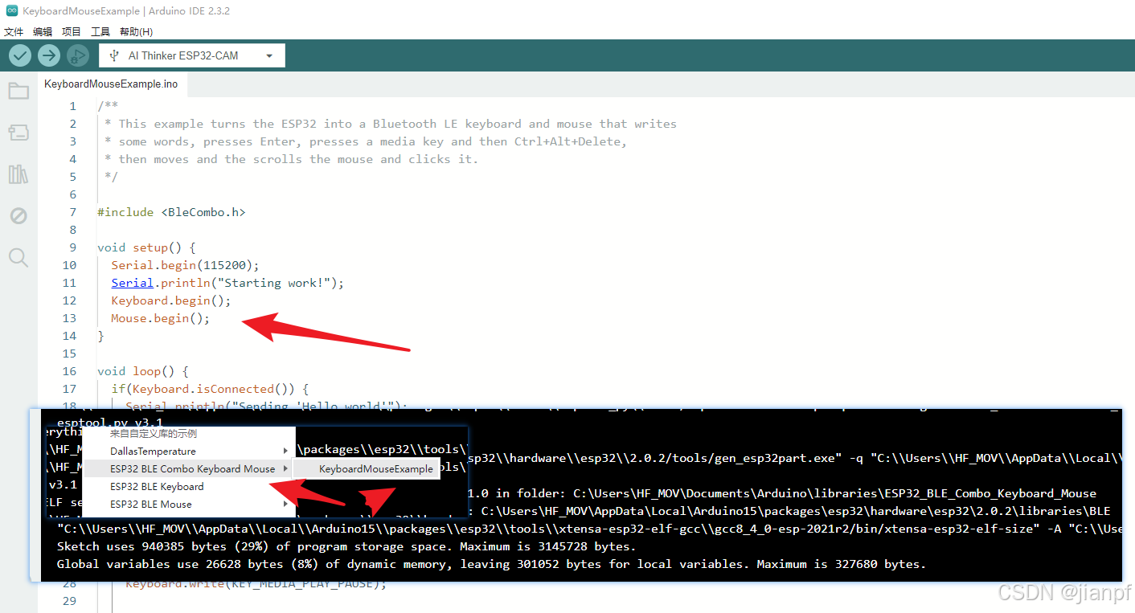
Task: Open the Debug sidebar icon
Action: pyautogui.click(x=18, y=216)
